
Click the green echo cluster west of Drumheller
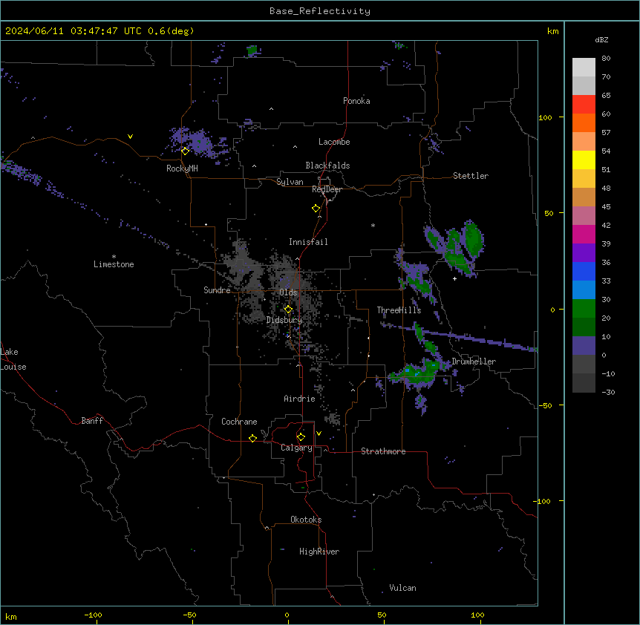tap(418, 373)
